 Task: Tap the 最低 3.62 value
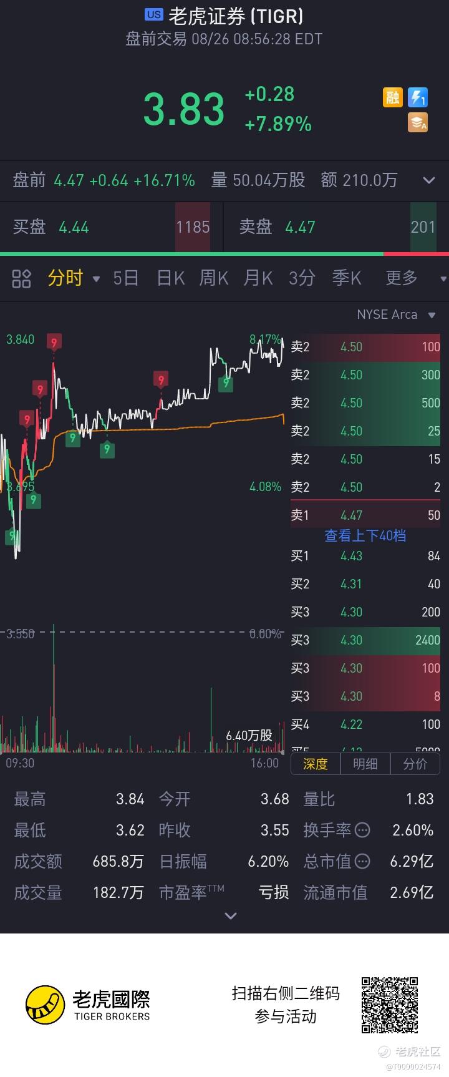point(130,831)
